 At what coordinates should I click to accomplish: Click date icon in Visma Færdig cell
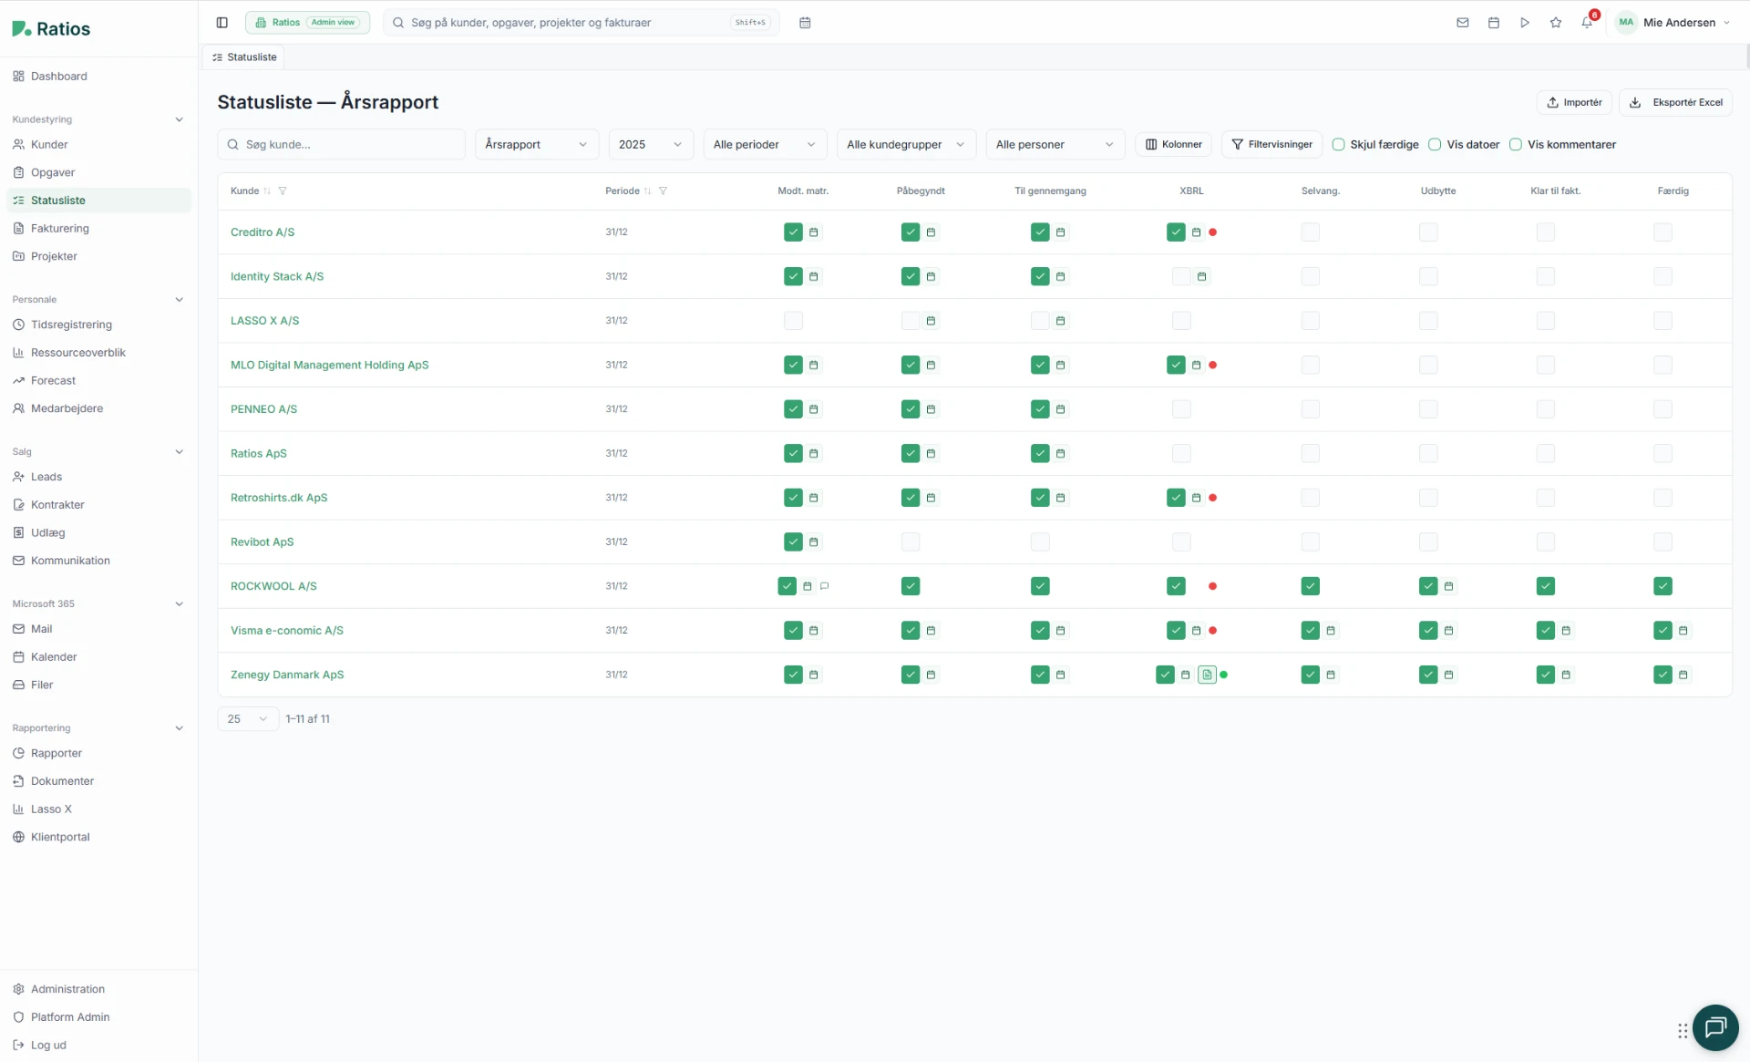click(1683, 631)
